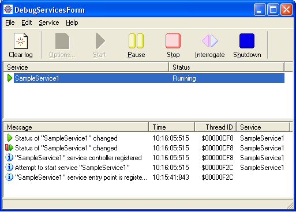This screenshot has height=212, width=296.
Task: Sort services by the Service column header
Action: (86, 67)
